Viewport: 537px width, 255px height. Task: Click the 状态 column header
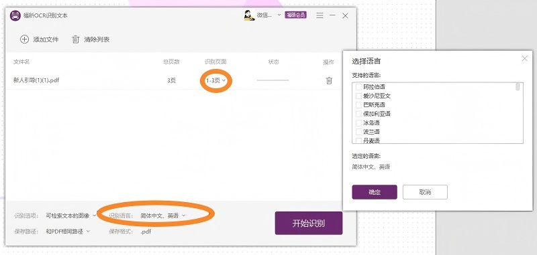pos(273,62)
